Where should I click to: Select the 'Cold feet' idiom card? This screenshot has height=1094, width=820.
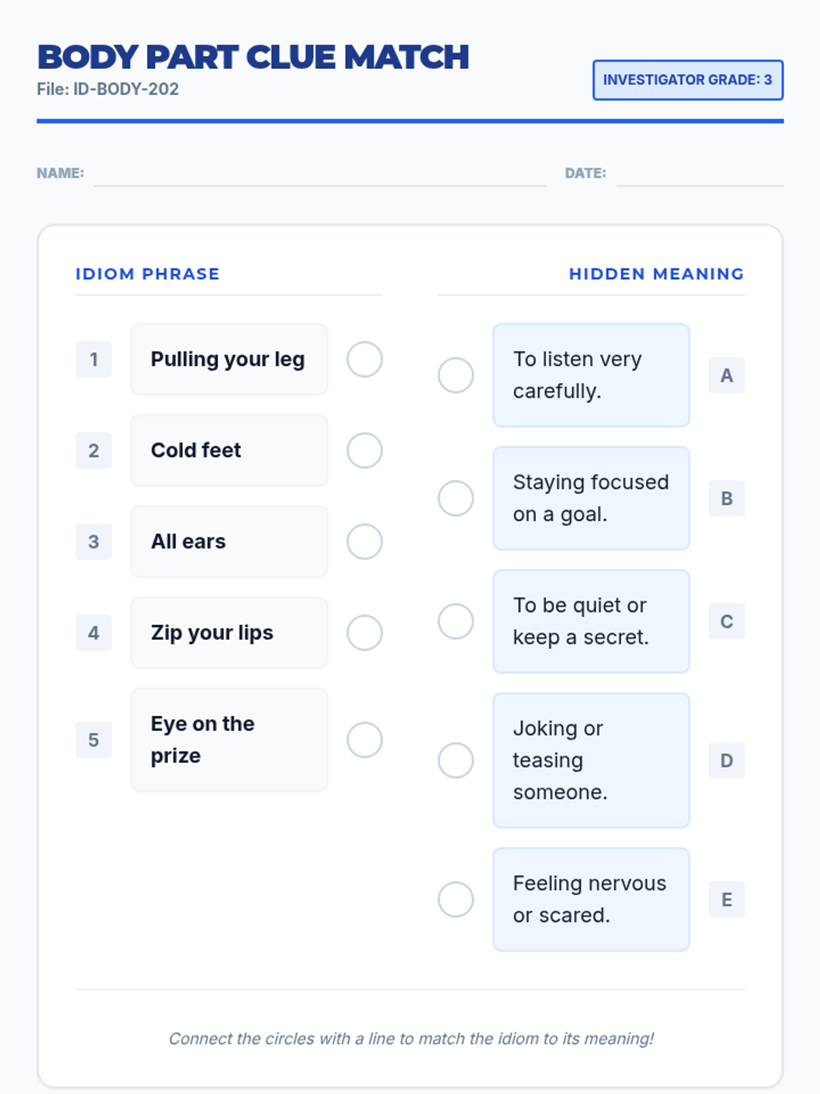(229, 451)
